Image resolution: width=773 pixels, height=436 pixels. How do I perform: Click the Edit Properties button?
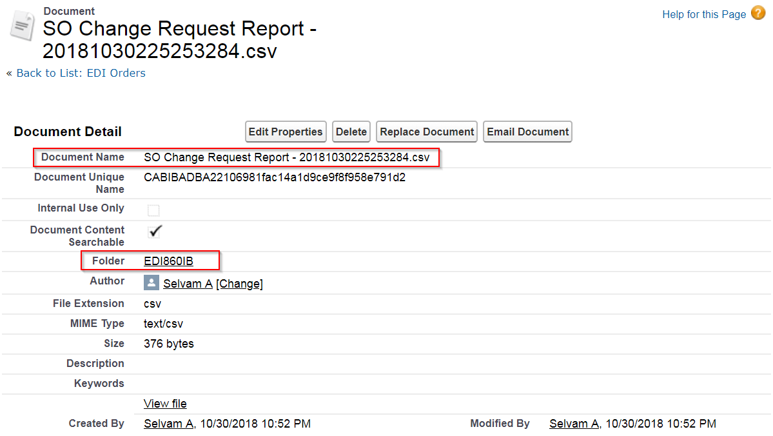pos(286,132)
